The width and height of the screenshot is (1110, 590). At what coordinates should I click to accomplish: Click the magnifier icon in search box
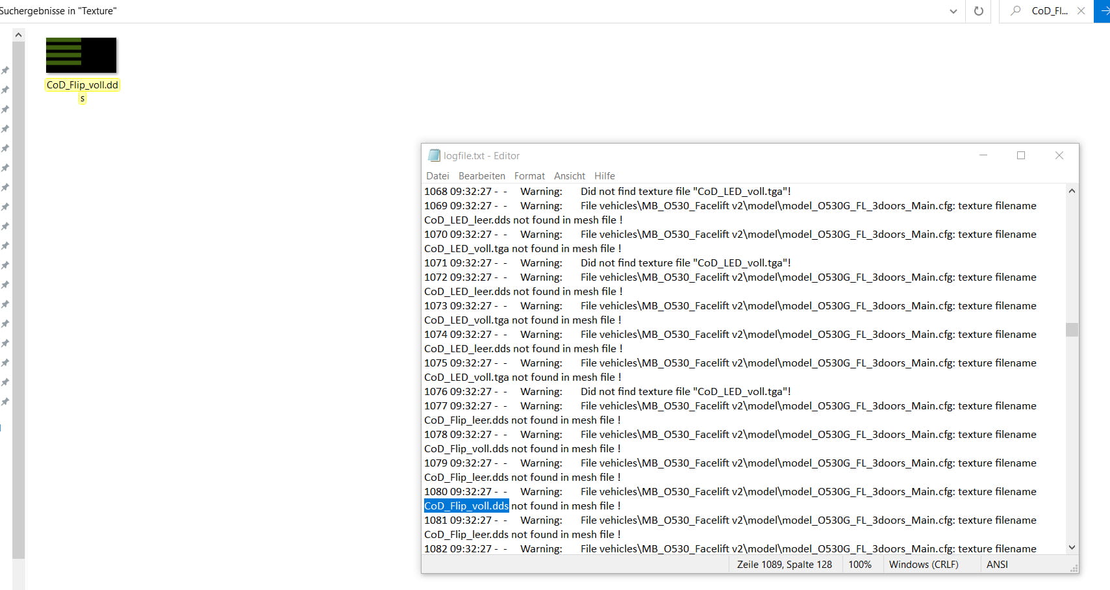(1016, 11)
